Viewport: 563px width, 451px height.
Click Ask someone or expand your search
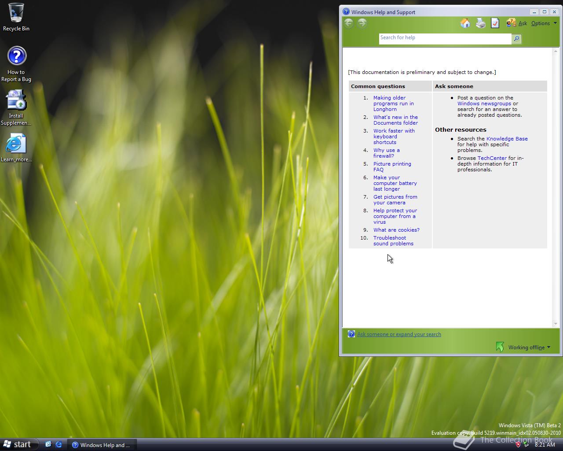coord(399,334)
